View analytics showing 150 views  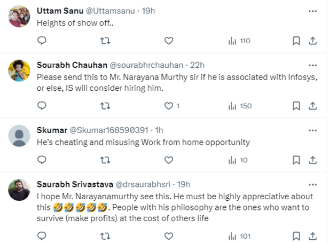[x=240, y=106]
